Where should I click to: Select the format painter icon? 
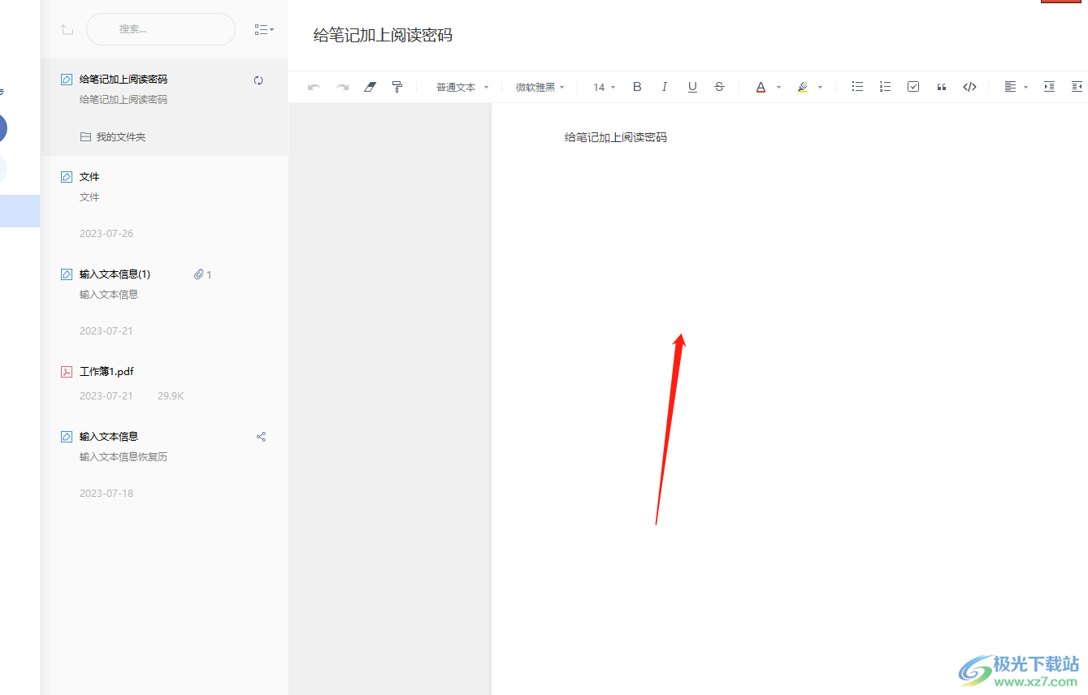(x=397, y=87)
